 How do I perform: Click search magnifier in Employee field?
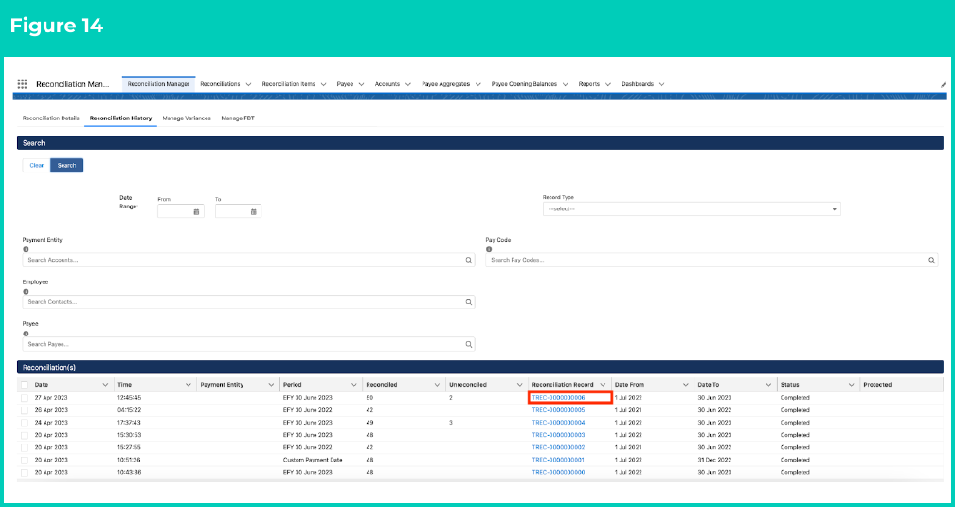[x=468, y=302]
